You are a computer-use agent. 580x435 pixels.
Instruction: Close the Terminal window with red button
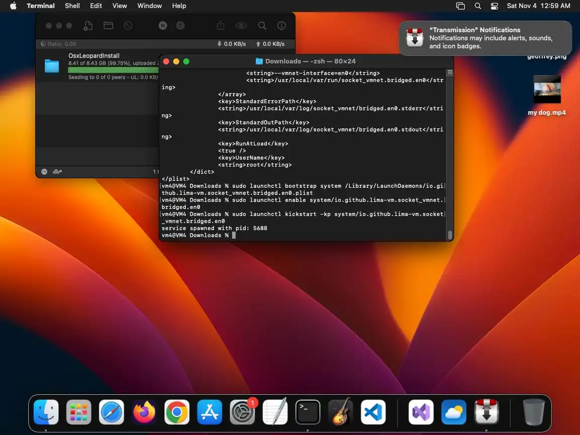tap(166, 61)
